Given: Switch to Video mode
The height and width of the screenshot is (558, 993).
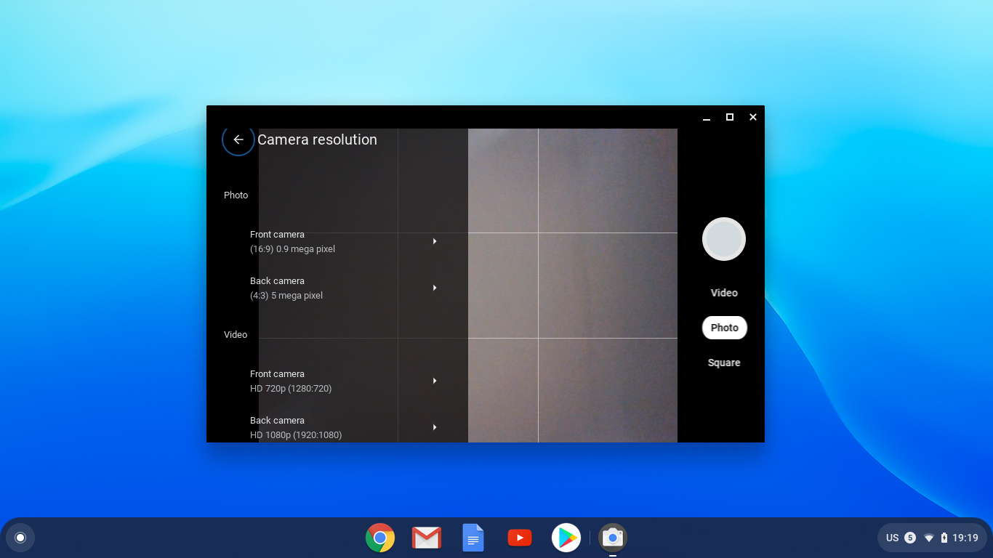Looking at the screenshot, I should pos(724,293).
